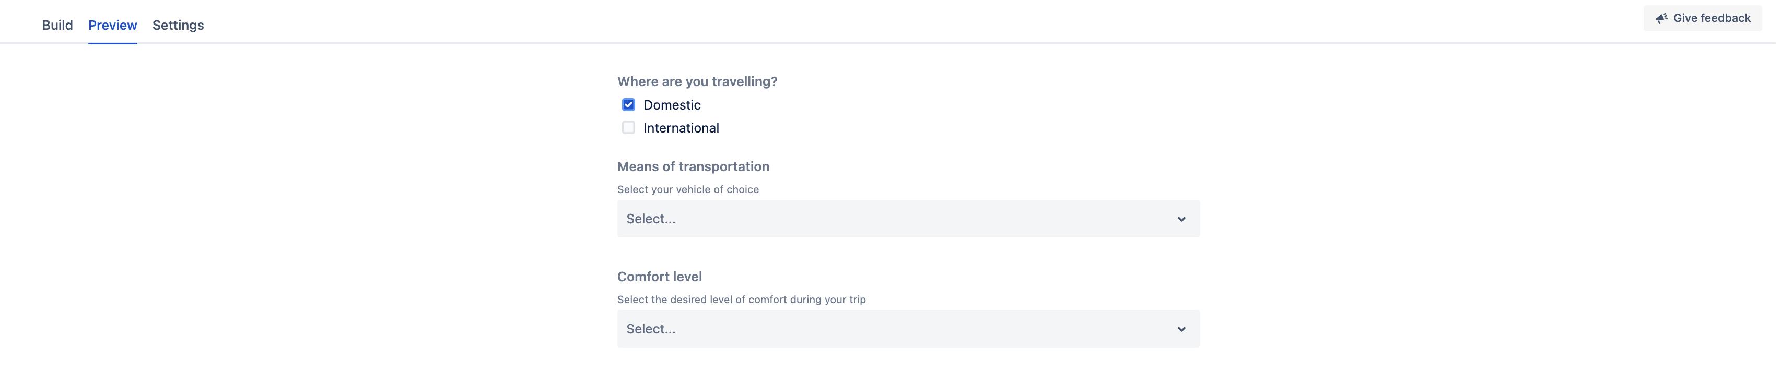This screenshot has width=1781, height=383.
Task: Click the Select your vehicle of choice text
Action: tap(688, 189)
